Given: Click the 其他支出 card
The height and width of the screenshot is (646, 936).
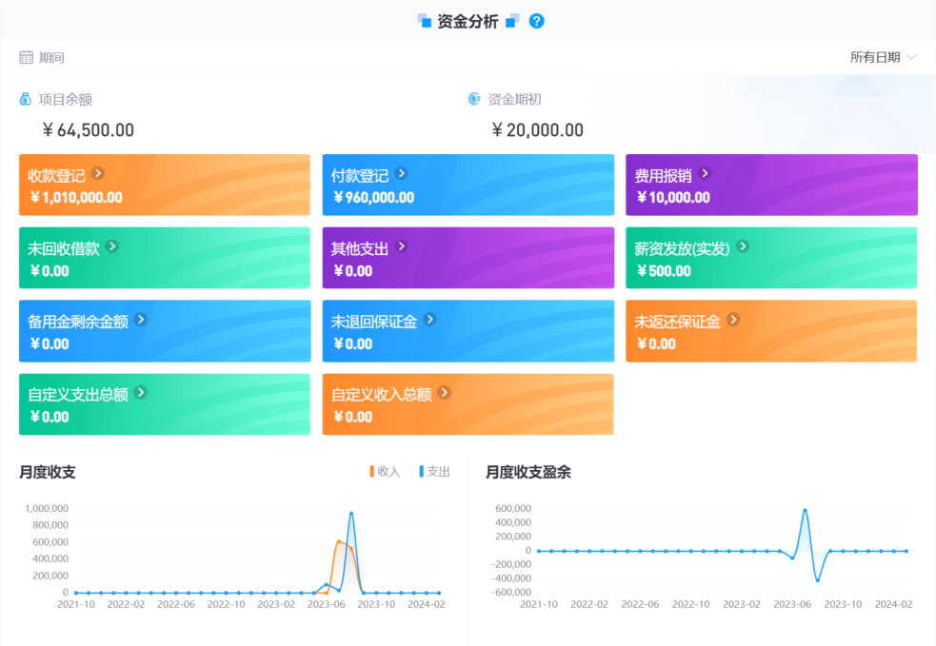Looking at the screenshot, I should coord(468,258).
